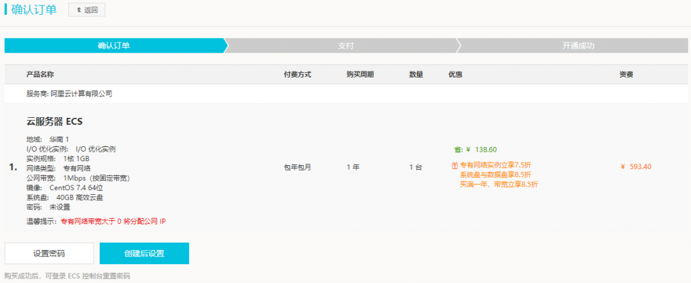This screenshot has width=691, height=283.
Task: Click the 云服务器 ECS product title
Action: [x=55, y=122]
